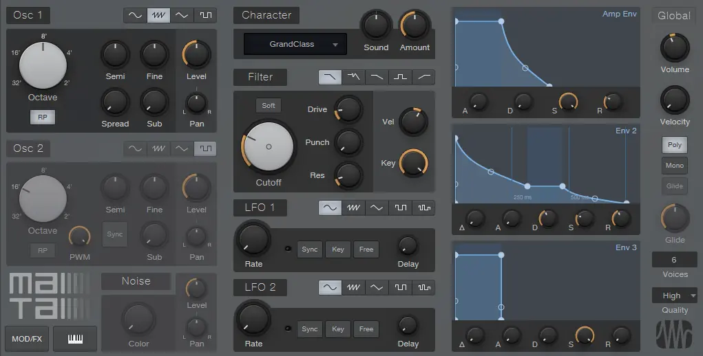Select triangle waveform for Osc 1
The width and height of the screenshot is (703, 356).
point(182,15)
